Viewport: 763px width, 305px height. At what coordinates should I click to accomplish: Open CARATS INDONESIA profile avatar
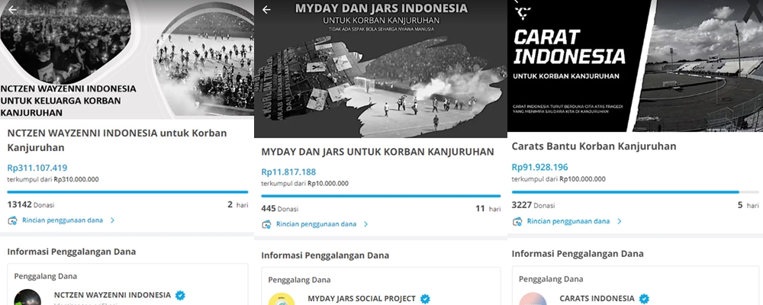click(x=533, y=299)
